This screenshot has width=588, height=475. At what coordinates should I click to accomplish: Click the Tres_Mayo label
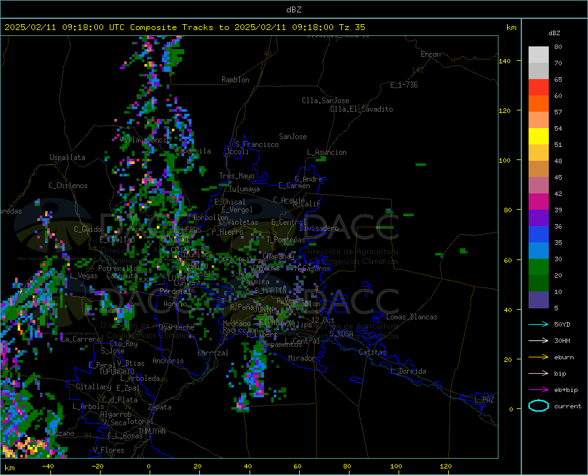tap(237, 176)
